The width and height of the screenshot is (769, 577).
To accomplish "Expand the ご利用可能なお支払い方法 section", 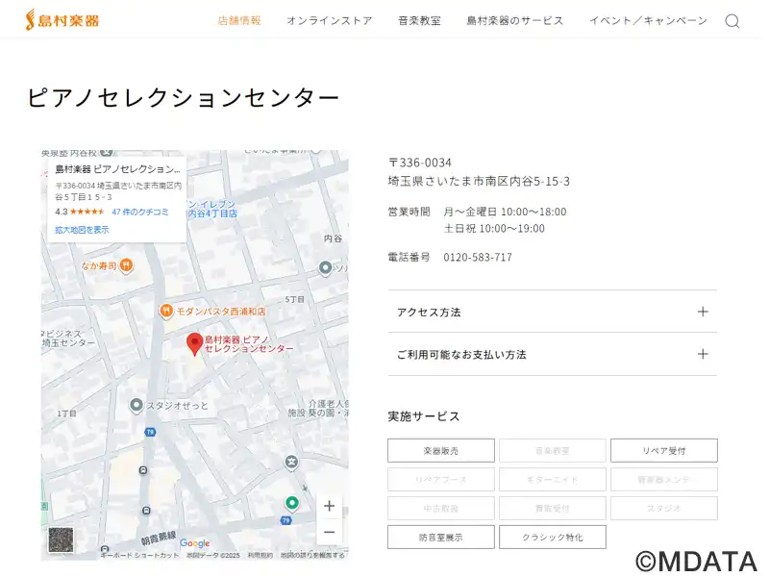I will click(553, 354).
